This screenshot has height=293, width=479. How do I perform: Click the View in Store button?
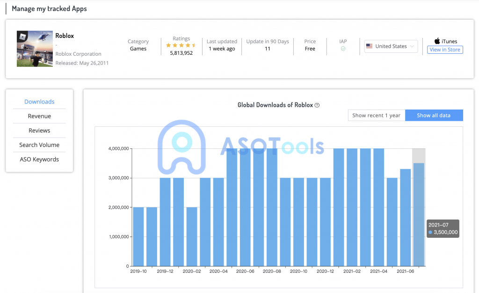click(445, 50)
